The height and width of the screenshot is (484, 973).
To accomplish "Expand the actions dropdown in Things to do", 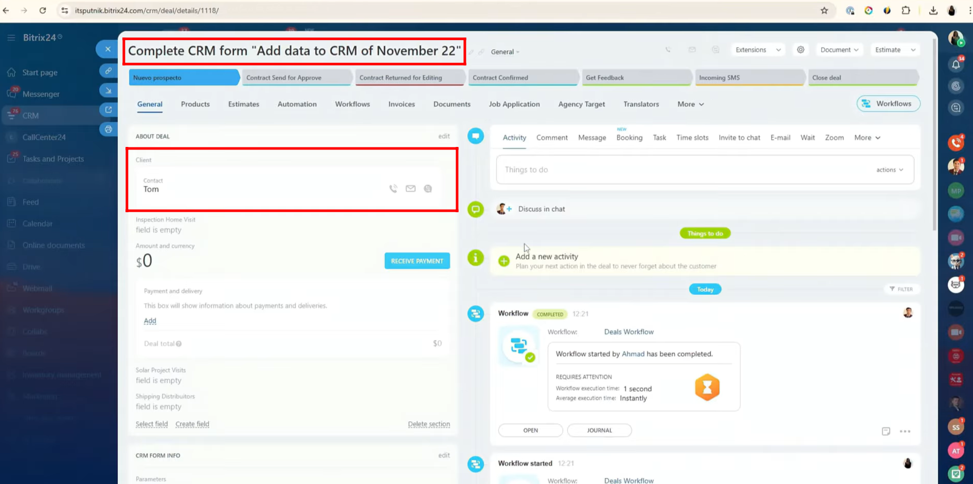I will click(x=890, y=170).
